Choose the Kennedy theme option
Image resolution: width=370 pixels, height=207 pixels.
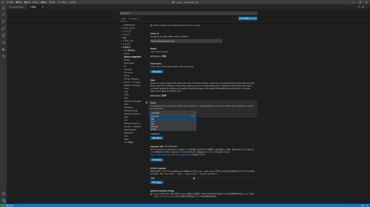(x=173, y=127)
